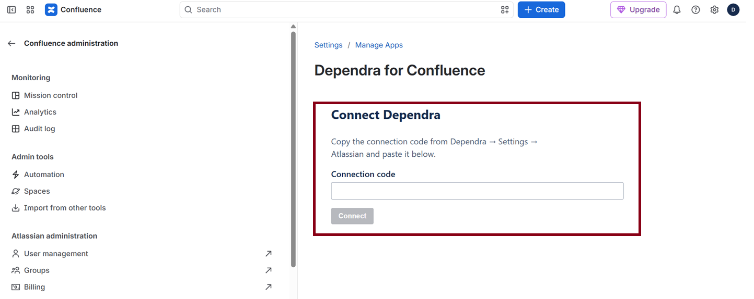Open Spaces admin page

tap(37, 191)
